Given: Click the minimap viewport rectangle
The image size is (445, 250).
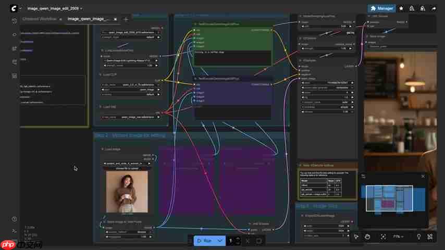Looking at the screenshot, I should (389, 198).
